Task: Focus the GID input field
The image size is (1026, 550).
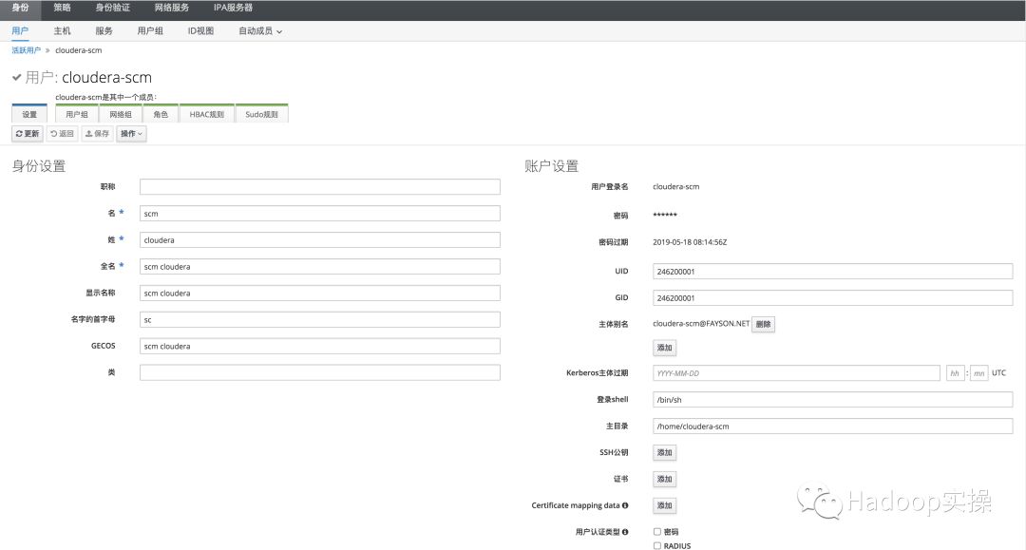Action: 832,297
